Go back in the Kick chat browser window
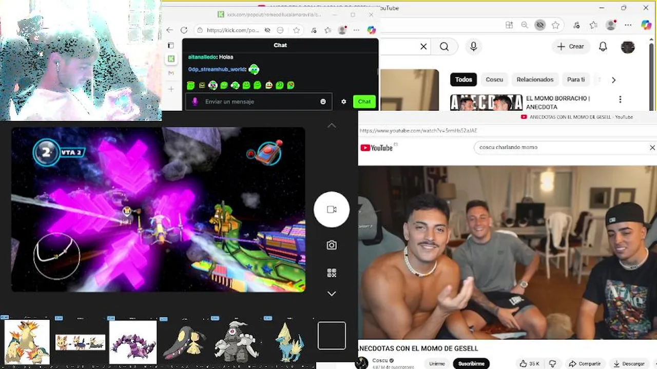Screen dimensions: 657x369 point(170,30)
